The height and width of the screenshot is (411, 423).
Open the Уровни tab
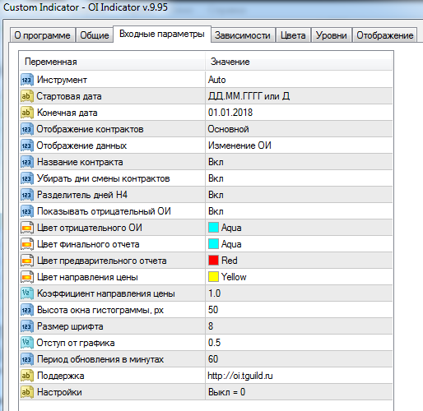[x=331, y=35]
